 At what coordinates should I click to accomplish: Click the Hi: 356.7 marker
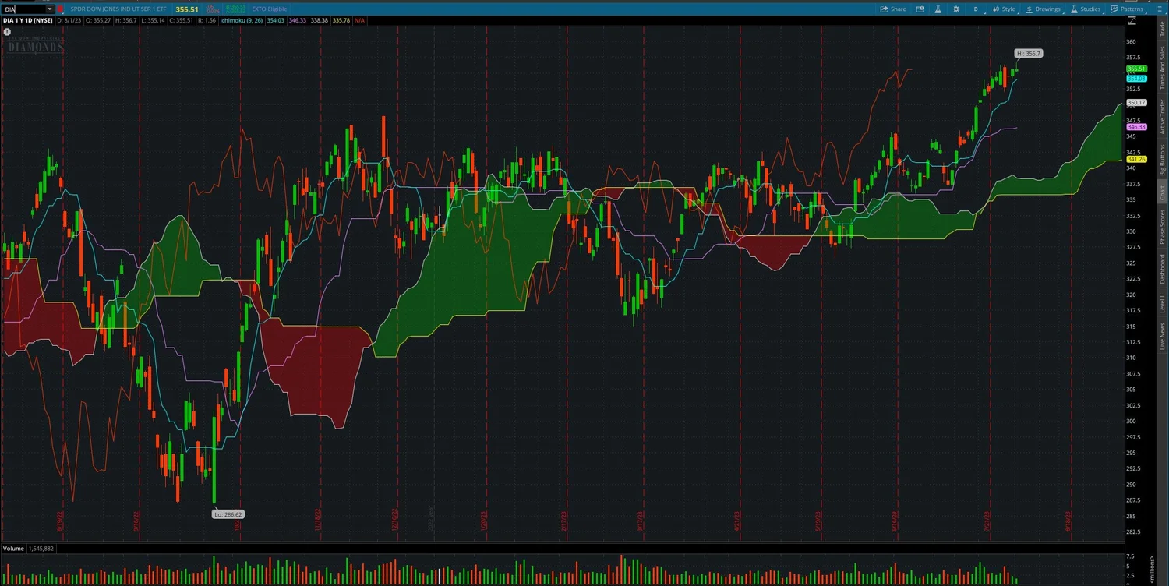(1029, 53)
